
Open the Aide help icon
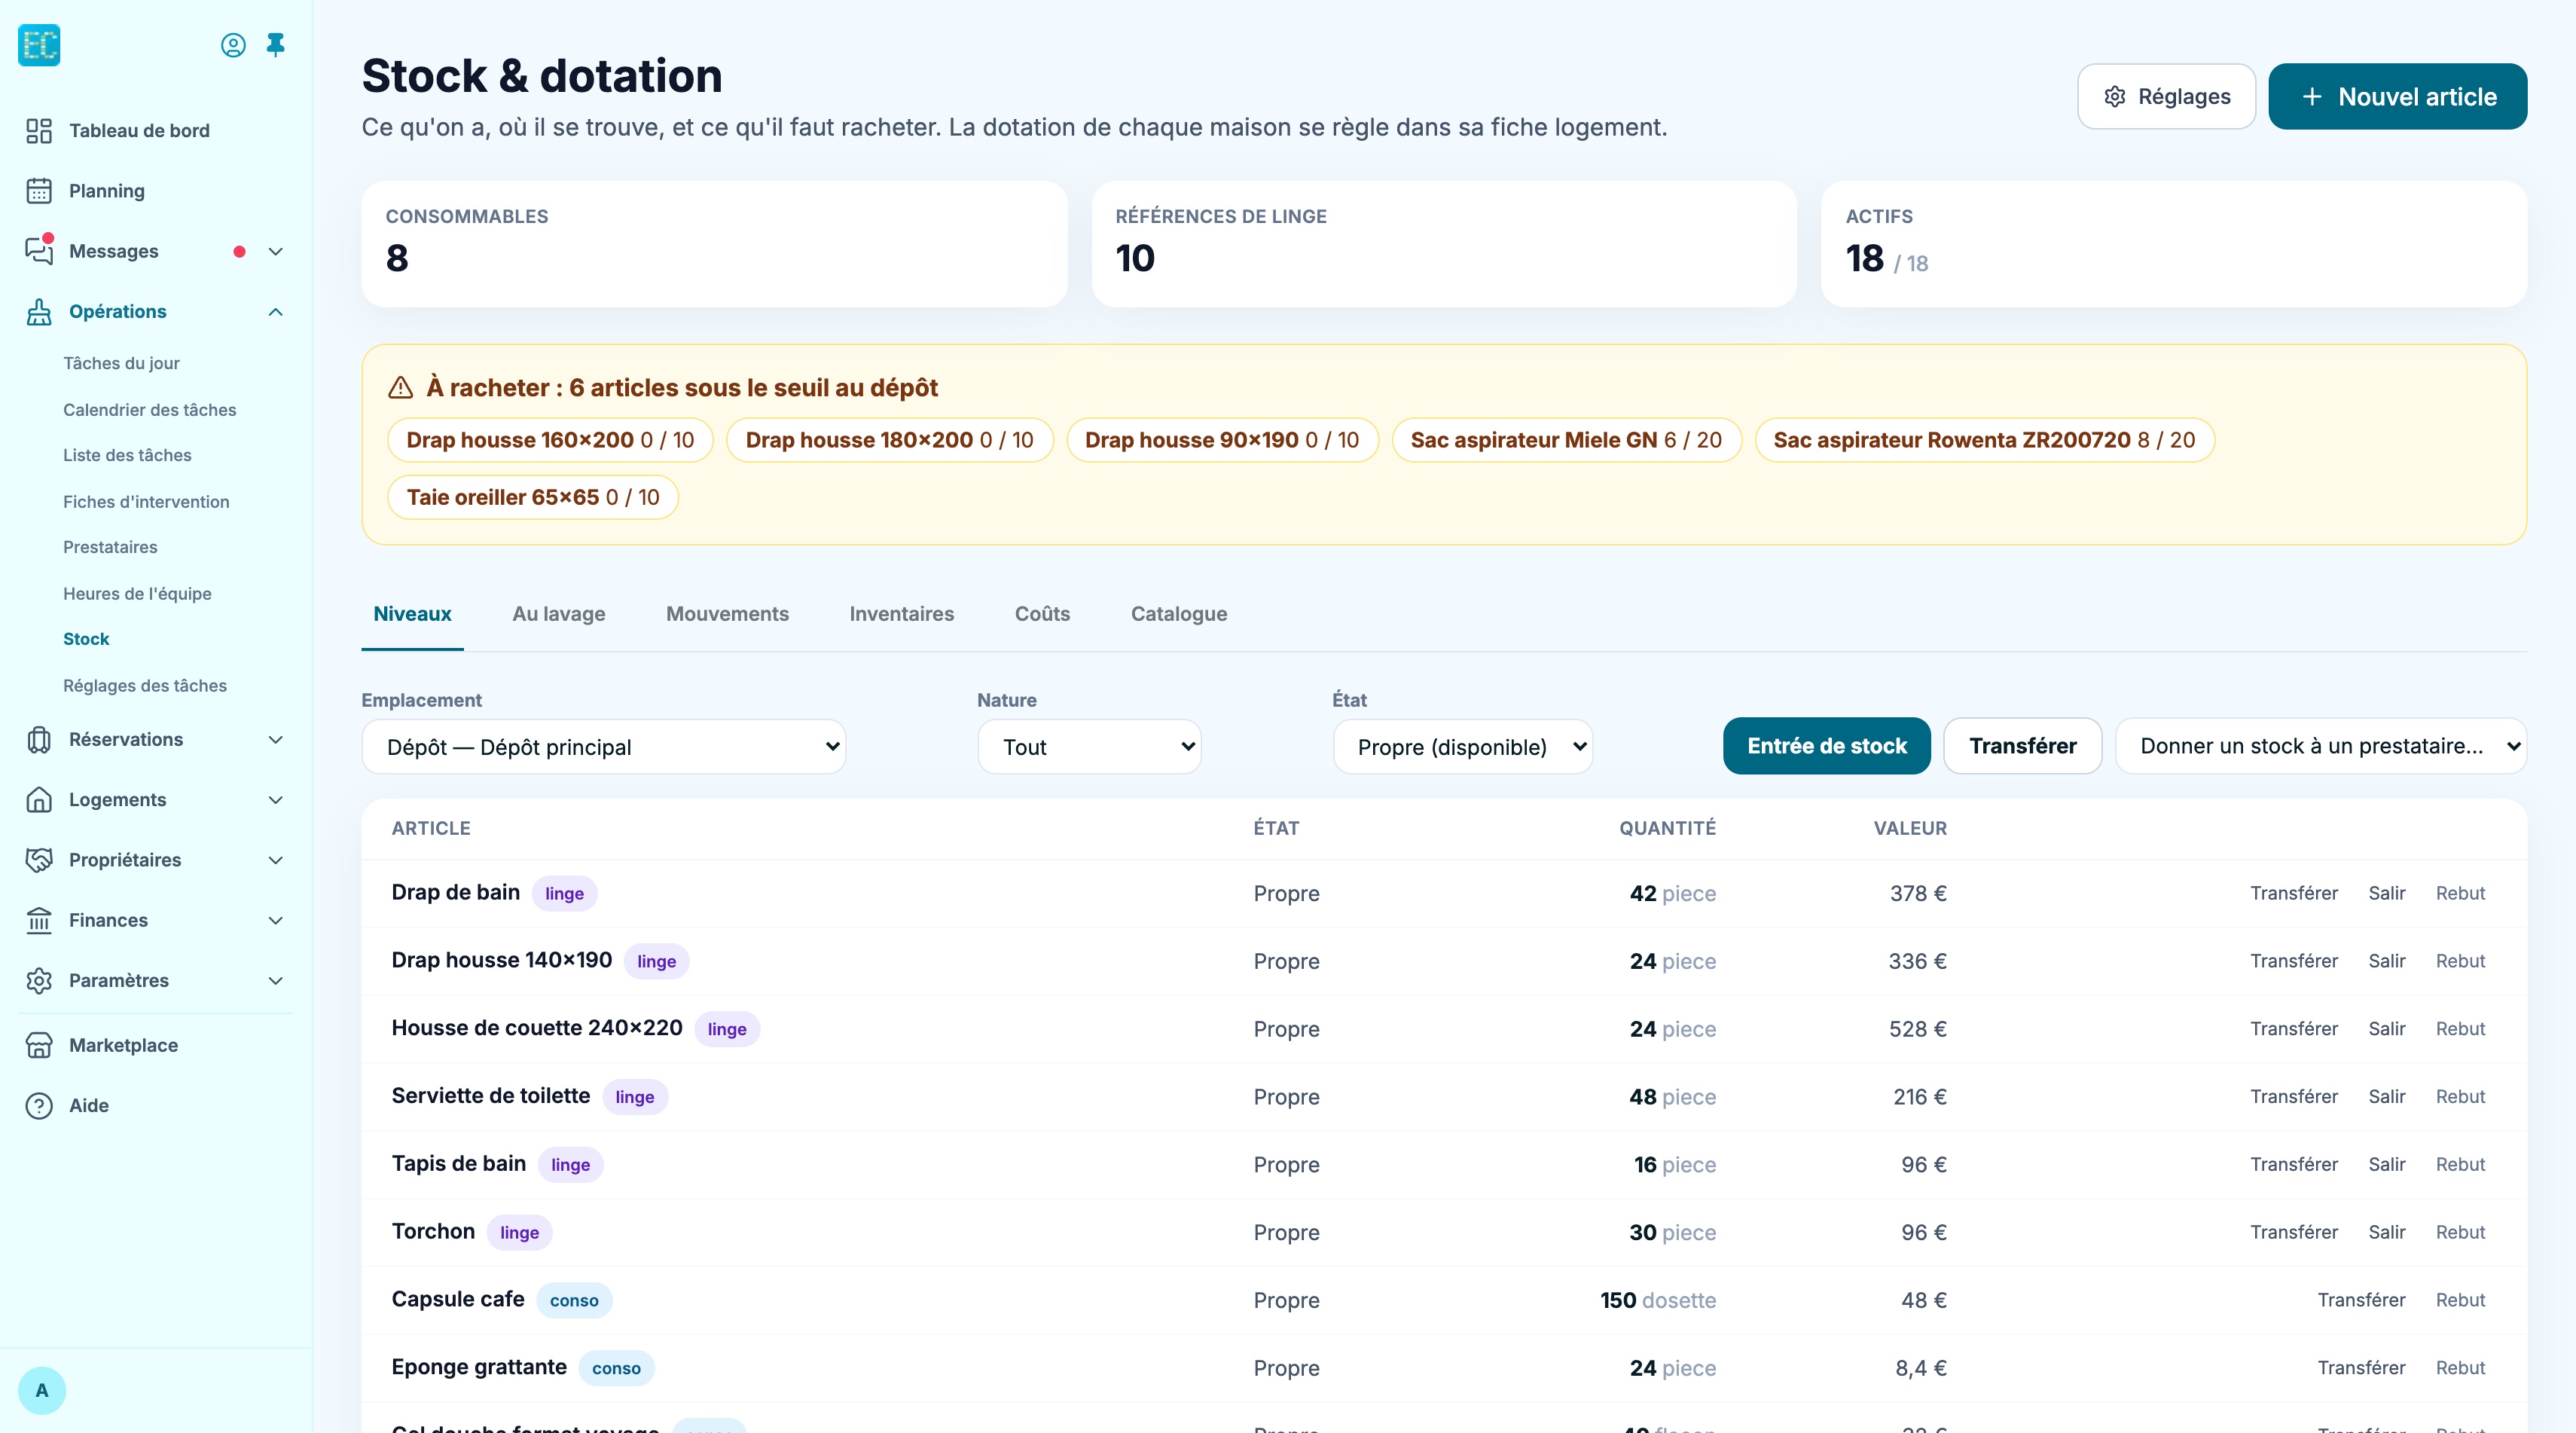39,1105
